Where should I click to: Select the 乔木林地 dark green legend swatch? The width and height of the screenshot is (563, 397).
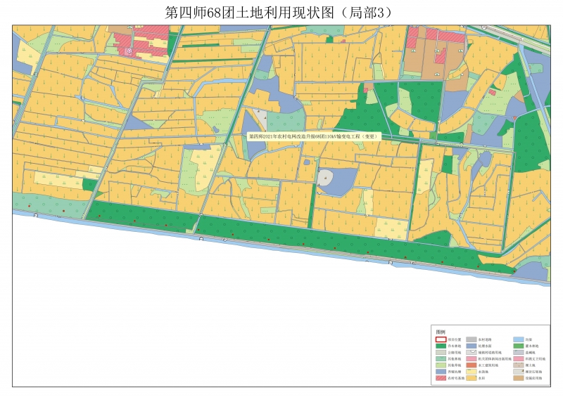click(x=441, y=346)
